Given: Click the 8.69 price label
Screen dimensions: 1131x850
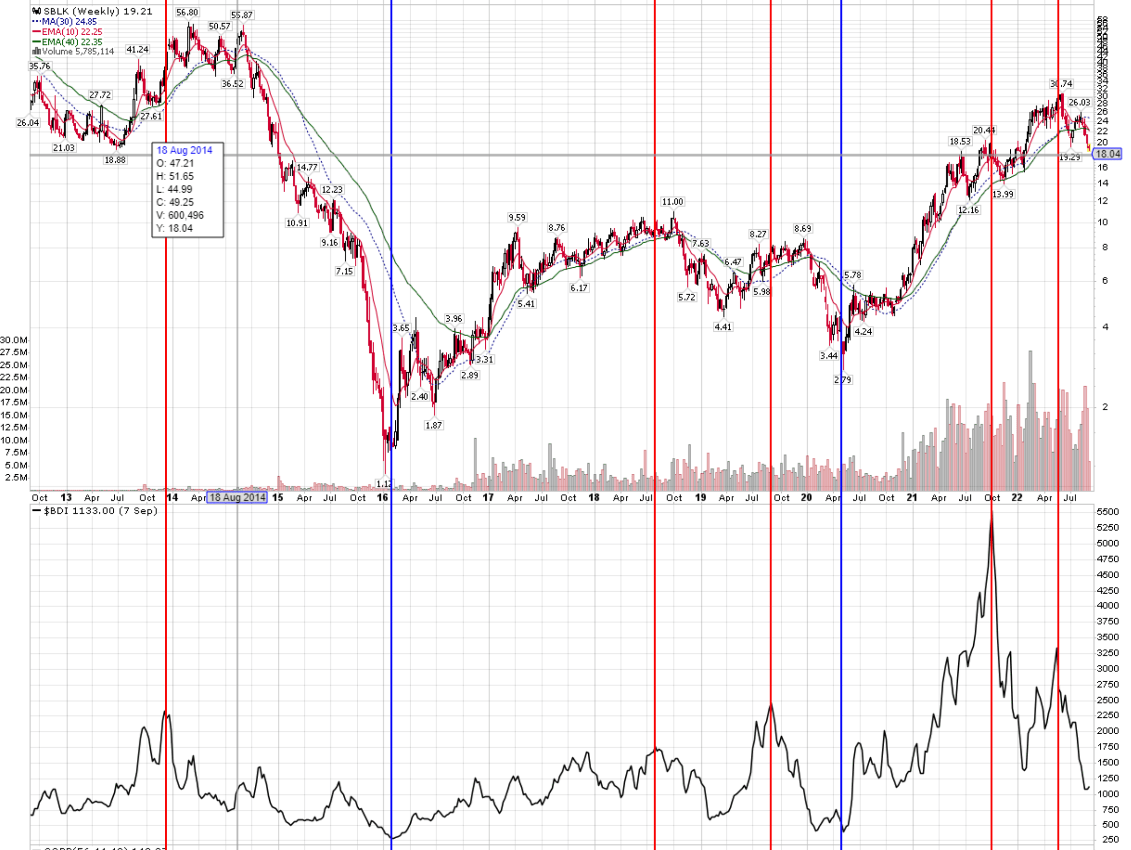Looking at the screenshot, I should (x=803, y=229).
